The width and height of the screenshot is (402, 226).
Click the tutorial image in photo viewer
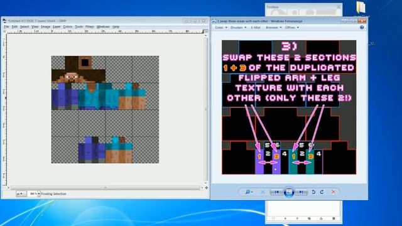click(289, 107)
